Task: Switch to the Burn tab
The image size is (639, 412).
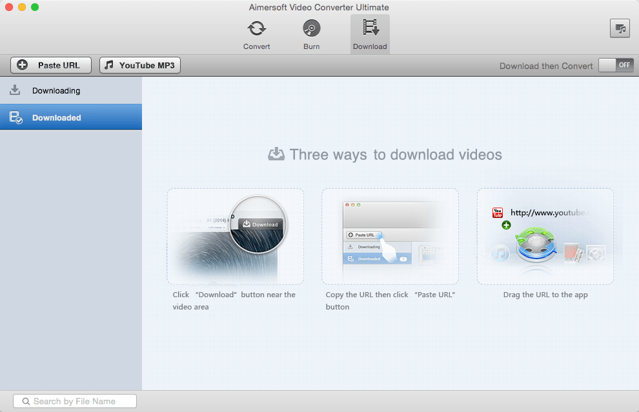Action: [311, 35]
